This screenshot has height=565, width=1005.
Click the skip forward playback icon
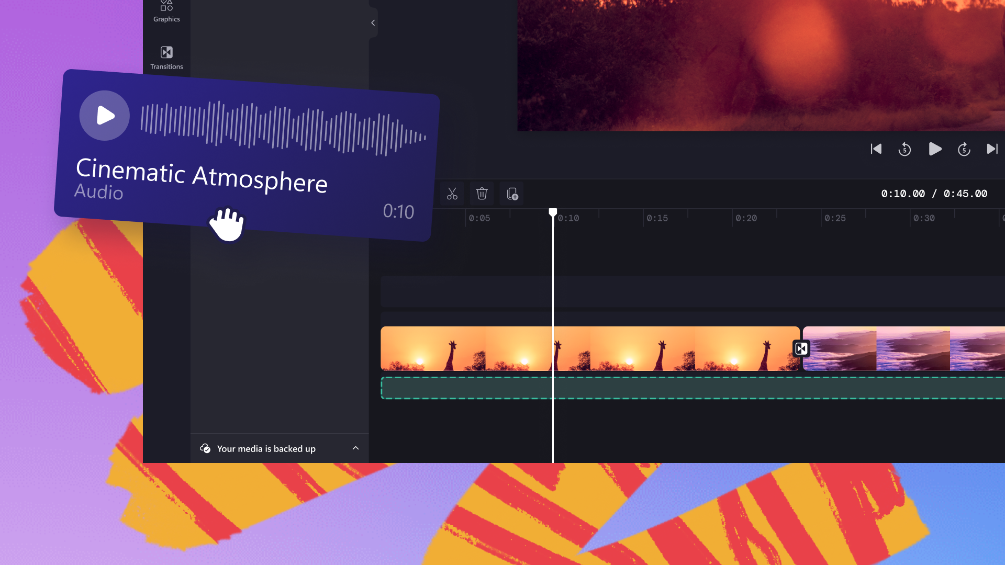[x=992, y=149]
